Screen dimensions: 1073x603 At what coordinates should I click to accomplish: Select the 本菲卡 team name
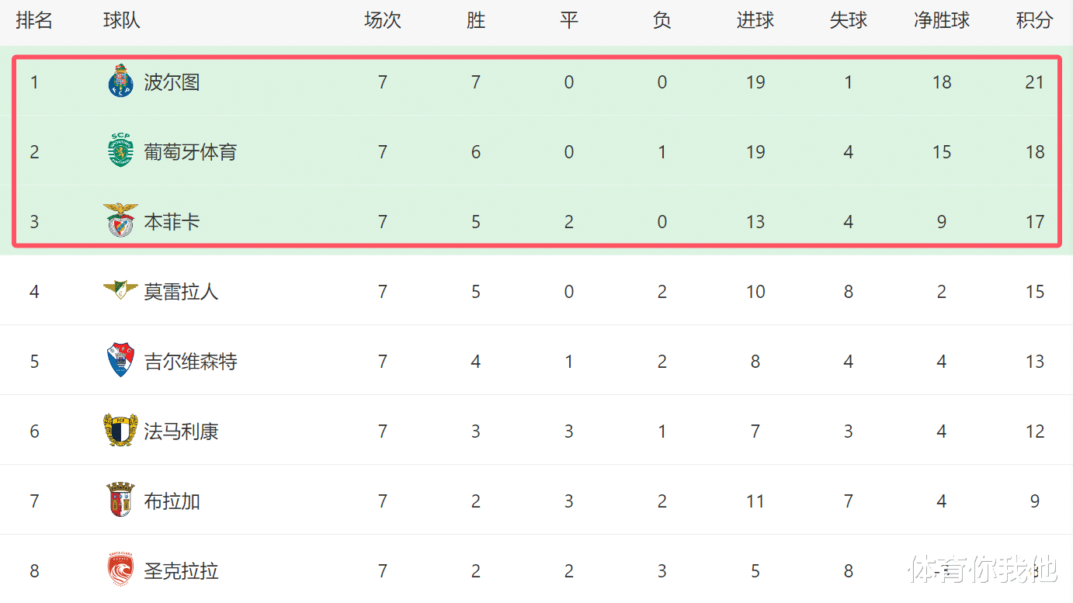[172, 222]
